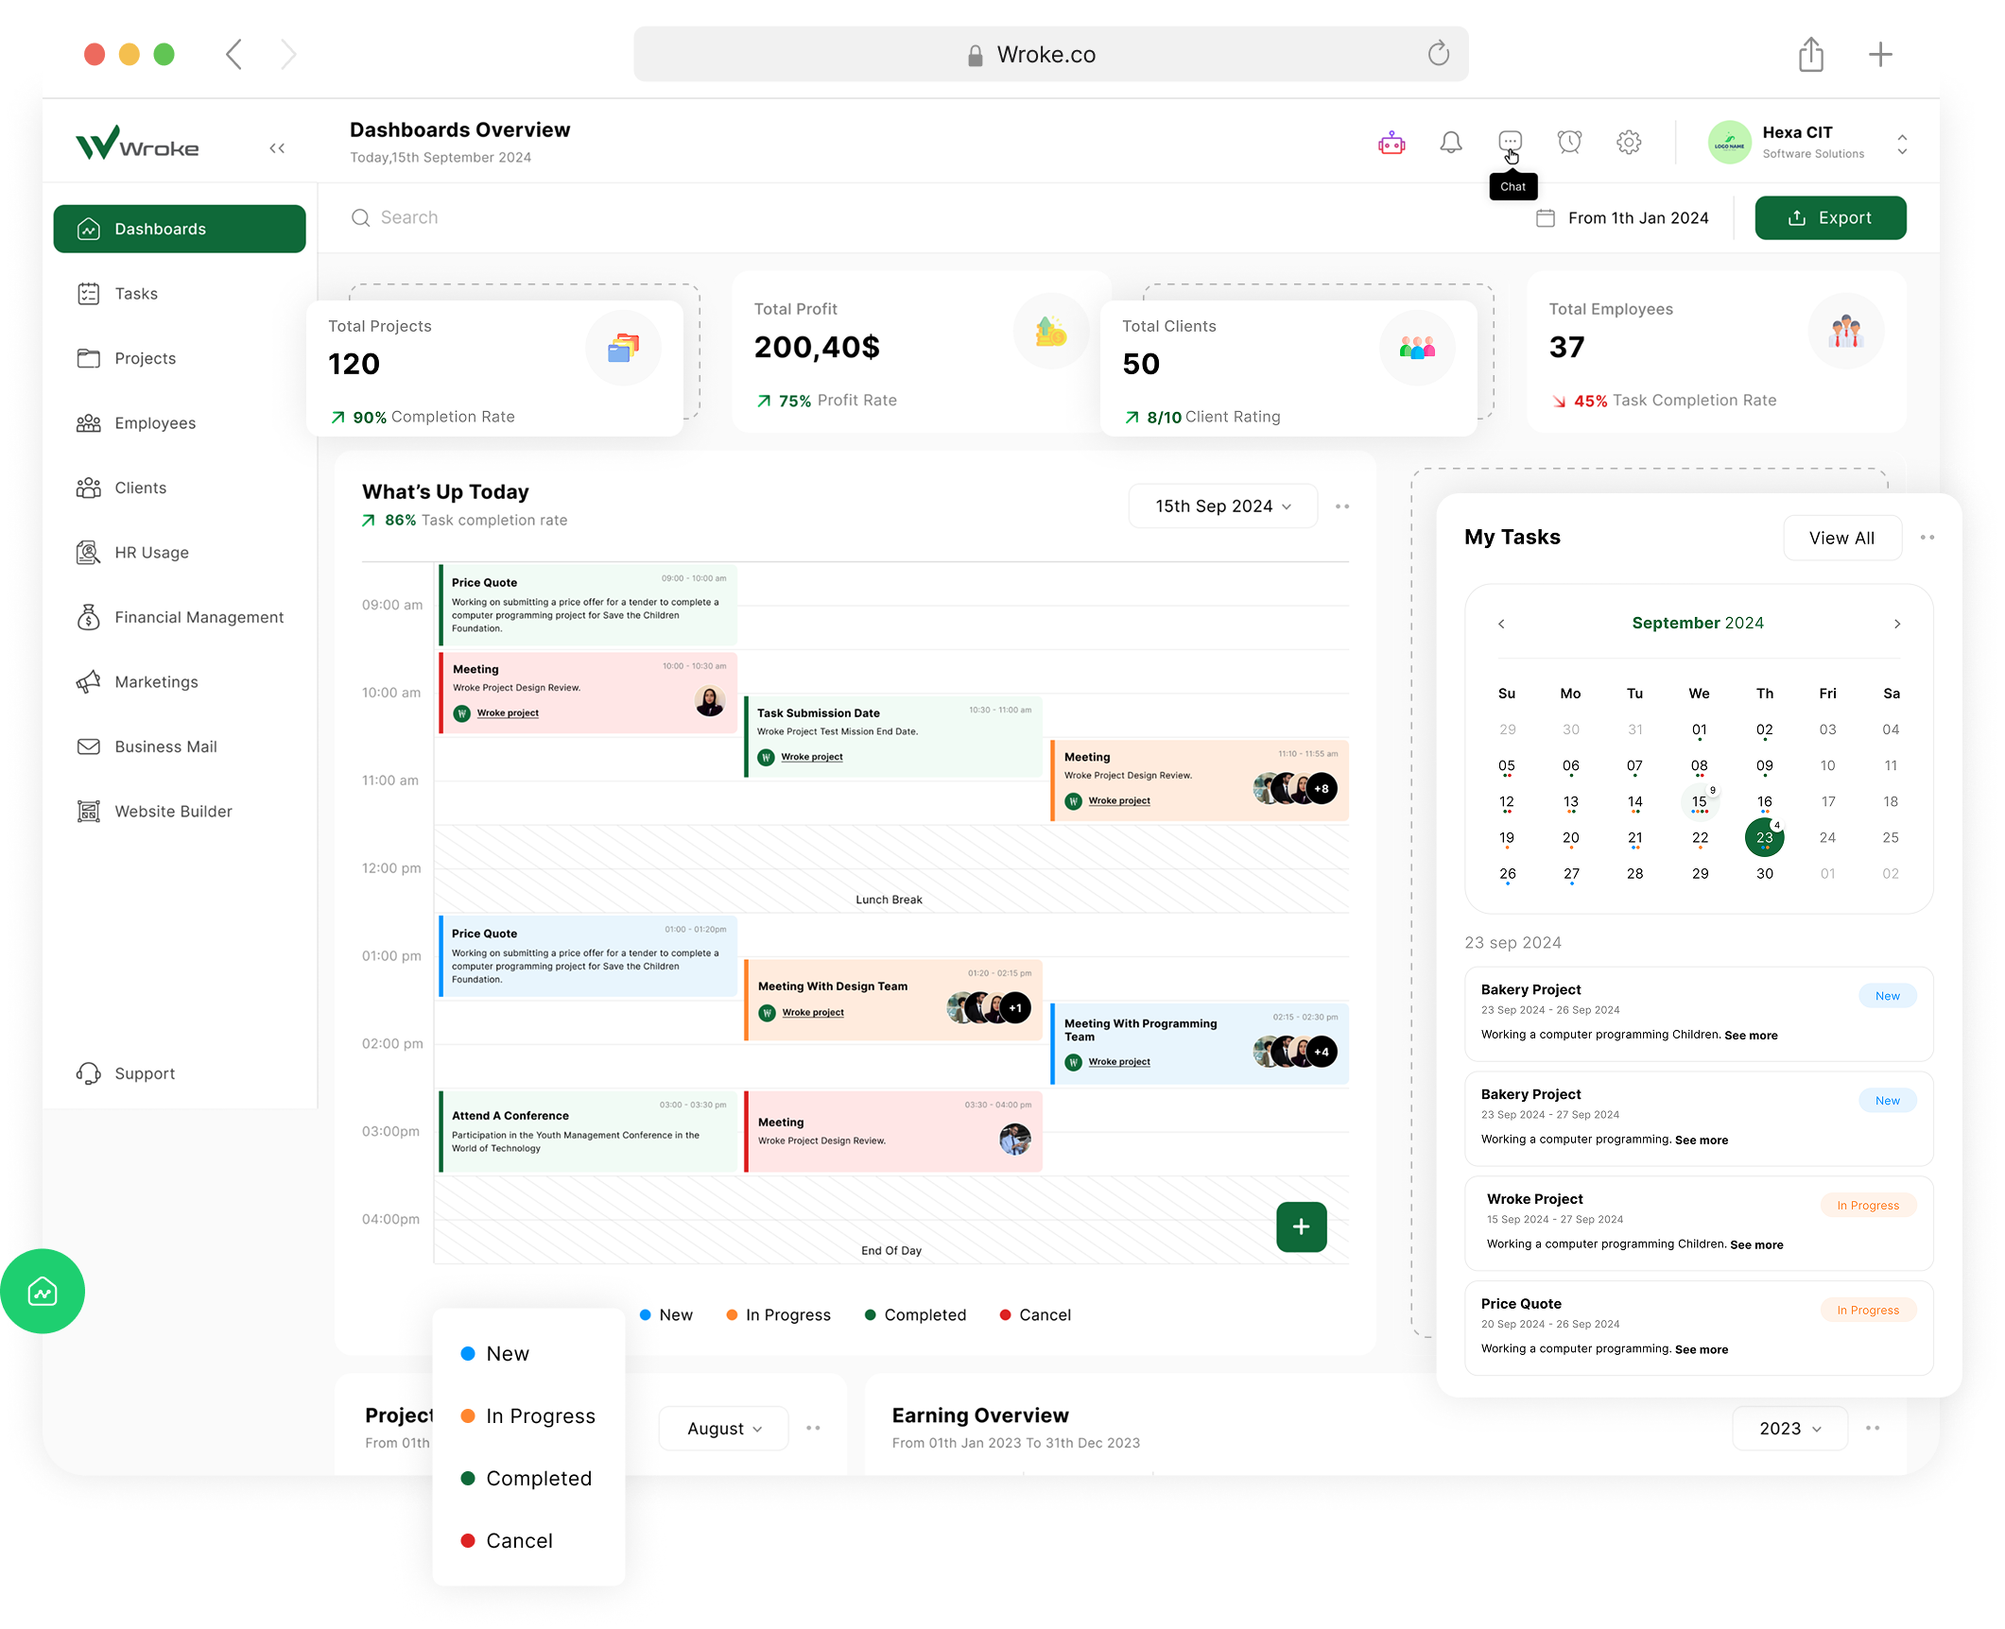
Task: Open the 15th Sep 2024 date dropdown
Action: (1221, 506)
